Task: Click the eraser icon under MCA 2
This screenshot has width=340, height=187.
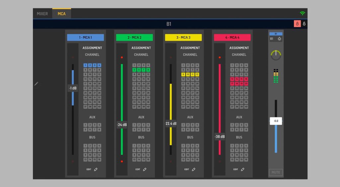Action: point(145,169)
